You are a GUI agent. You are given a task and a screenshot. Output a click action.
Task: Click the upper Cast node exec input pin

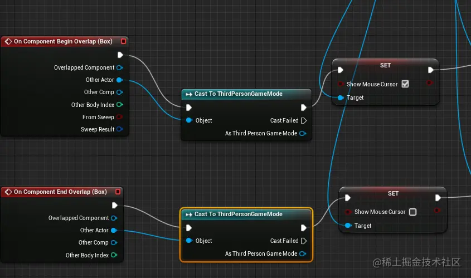[x=188, y=108]
